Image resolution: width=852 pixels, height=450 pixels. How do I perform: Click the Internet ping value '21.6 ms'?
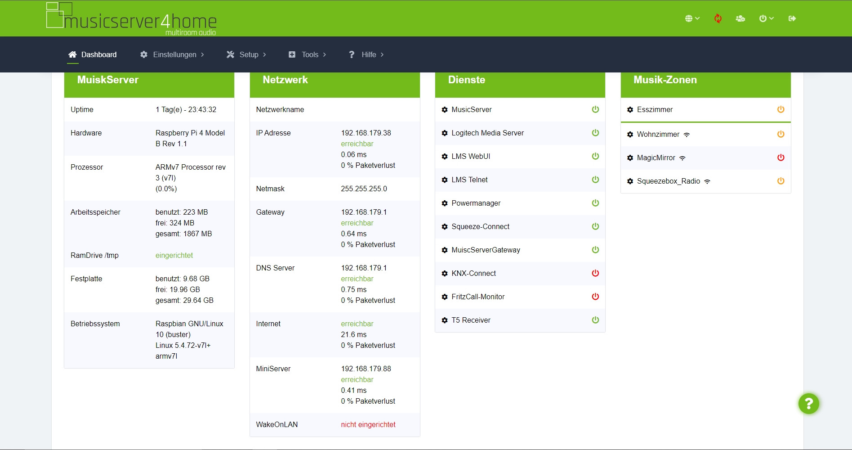point(354,335)
